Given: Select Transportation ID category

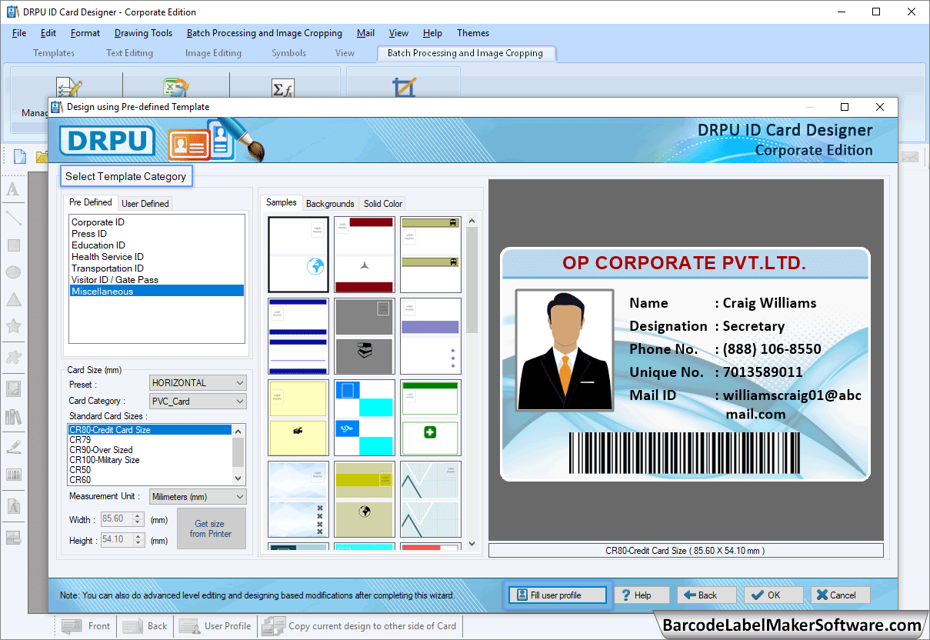Looking at the screenshot, I should tap(114, 268).
